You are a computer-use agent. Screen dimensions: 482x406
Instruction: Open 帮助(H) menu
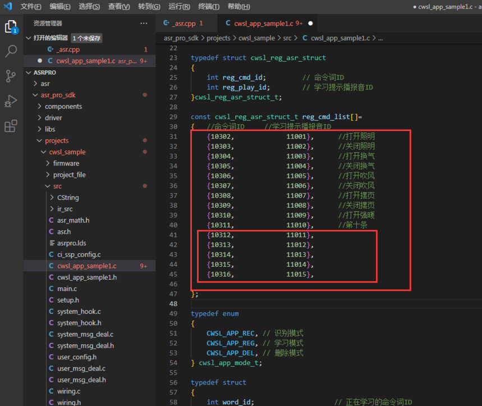click(238, 7)
